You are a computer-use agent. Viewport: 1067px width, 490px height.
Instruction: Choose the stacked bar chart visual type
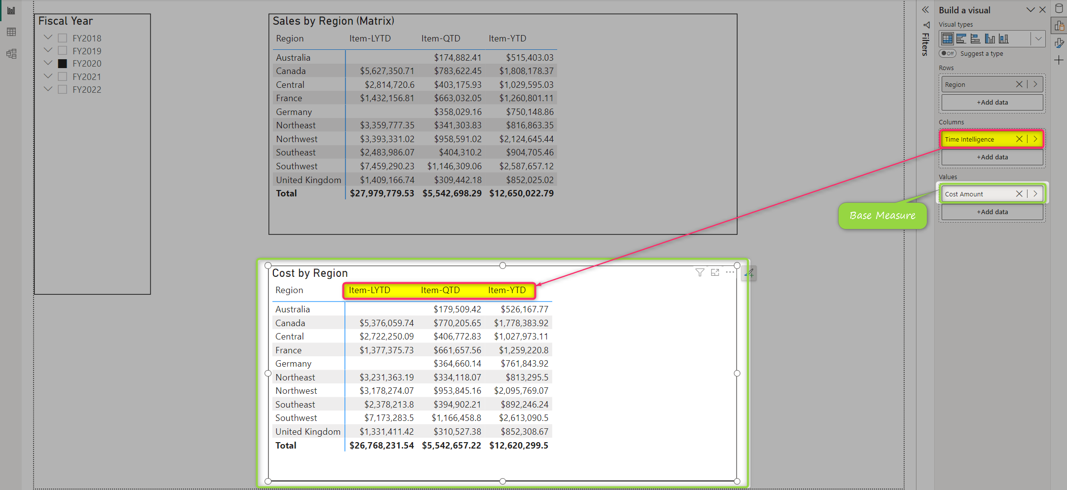[x=961, y=38]
